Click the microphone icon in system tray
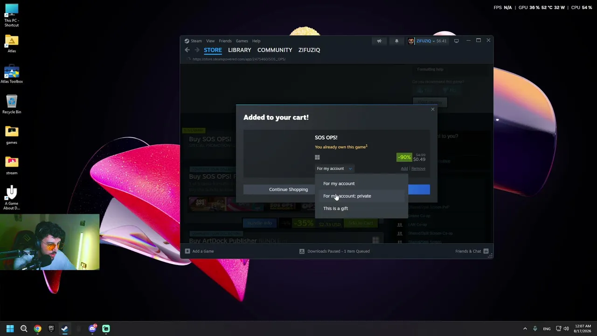The width and height of the screenshot is (597, 336). (535, 329)
